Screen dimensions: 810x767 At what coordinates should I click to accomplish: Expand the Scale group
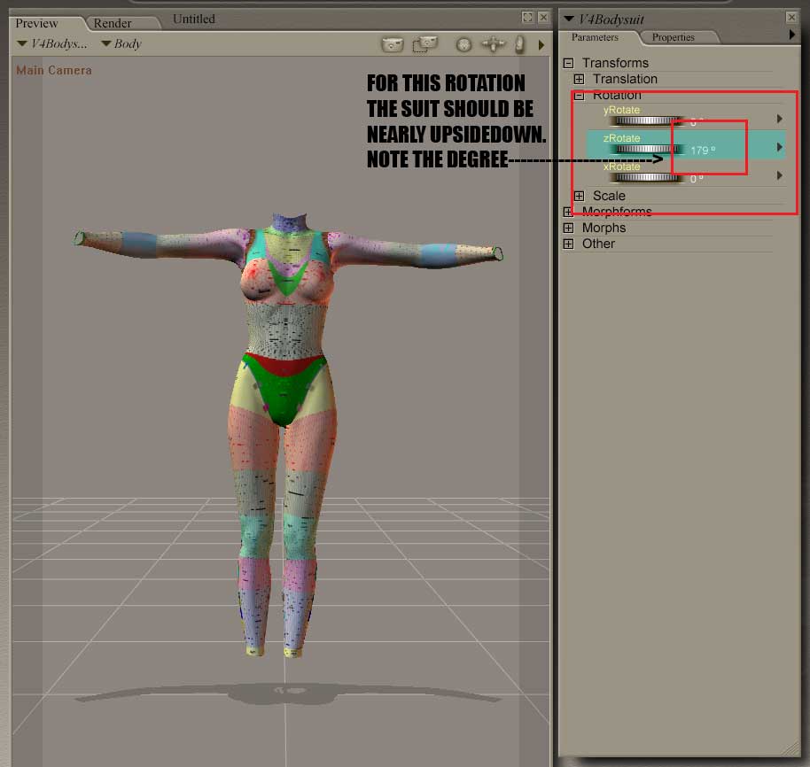(580, 196)
